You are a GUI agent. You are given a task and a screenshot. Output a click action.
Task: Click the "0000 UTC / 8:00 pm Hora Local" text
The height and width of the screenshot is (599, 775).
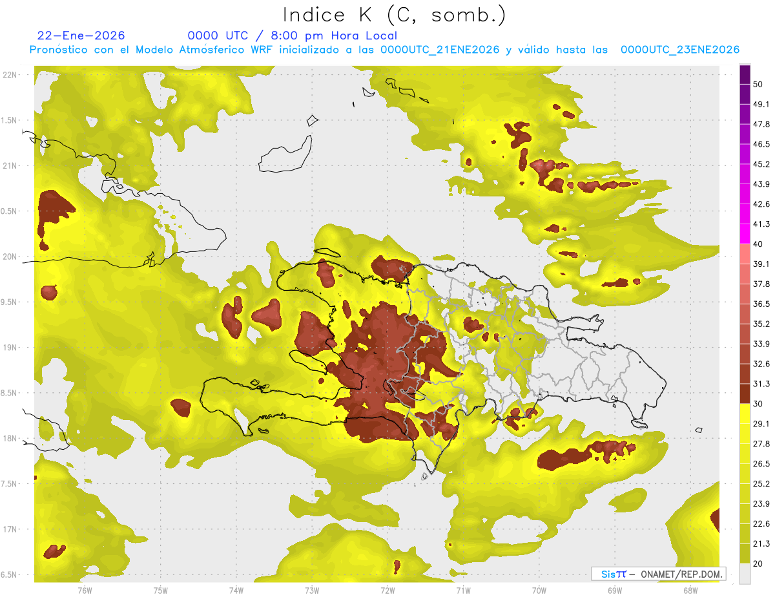293,36
